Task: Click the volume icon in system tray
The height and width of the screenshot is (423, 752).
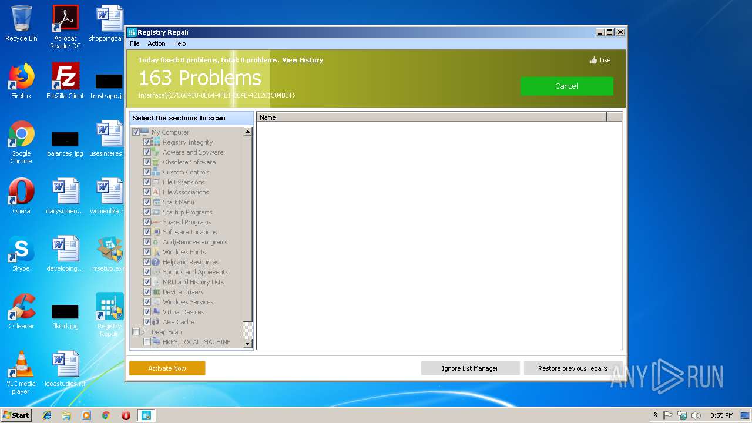Action: click(x=696, y=415)
